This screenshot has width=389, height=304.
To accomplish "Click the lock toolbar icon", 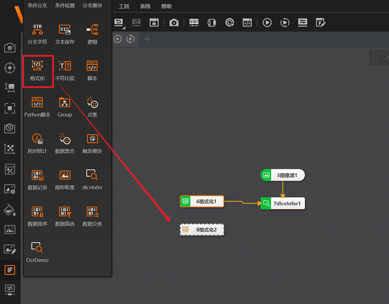I will (x=154, y=23).
